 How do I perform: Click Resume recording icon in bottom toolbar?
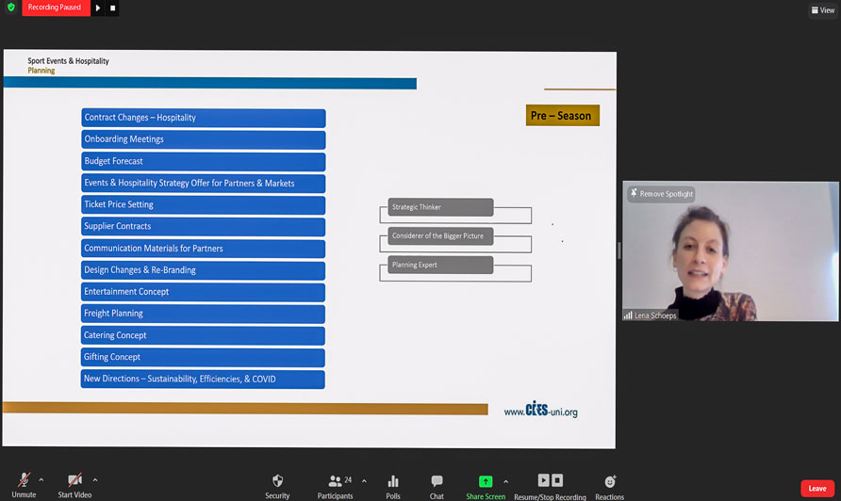click(x=543, y=480)
